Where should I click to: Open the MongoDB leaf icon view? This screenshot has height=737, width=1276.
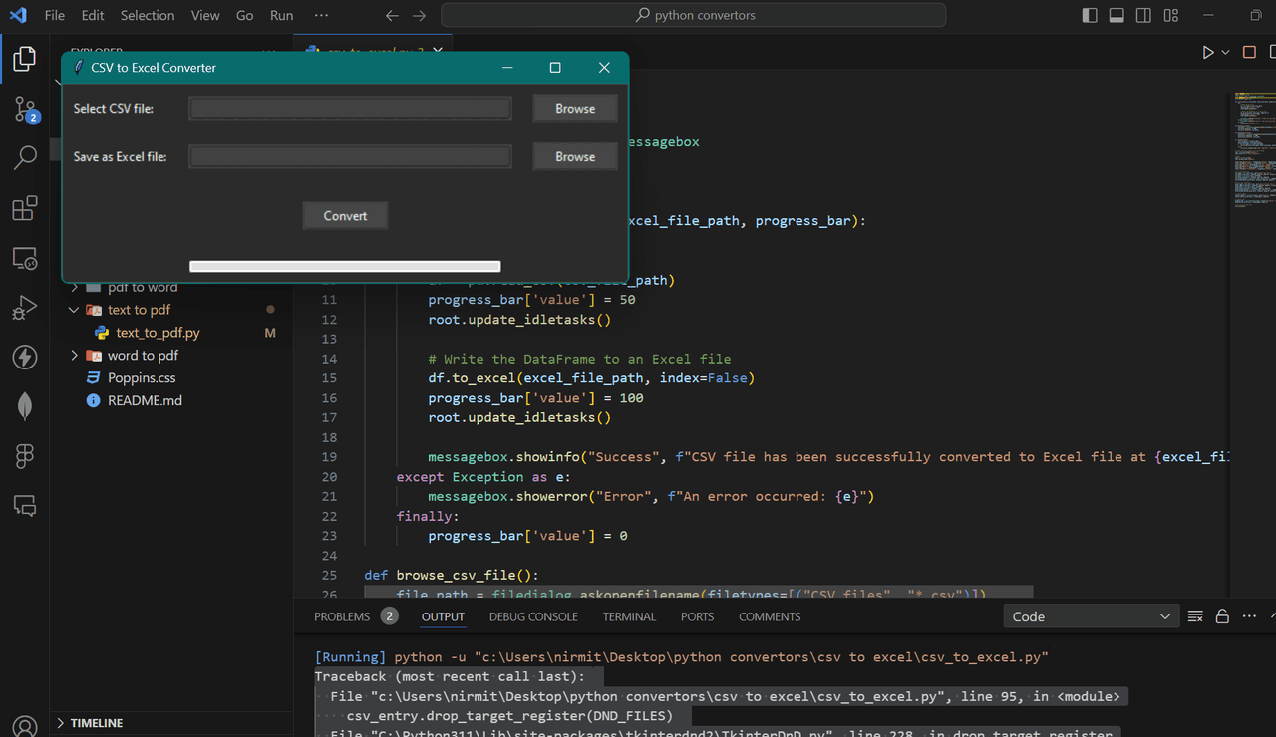(25, 405)
